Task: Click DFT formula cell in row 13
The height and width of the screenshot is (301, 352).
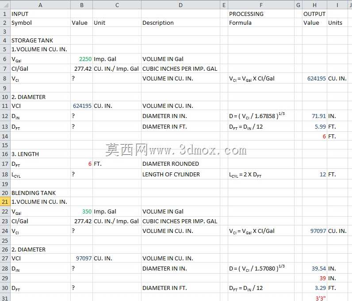Action: tap(261, 126)
